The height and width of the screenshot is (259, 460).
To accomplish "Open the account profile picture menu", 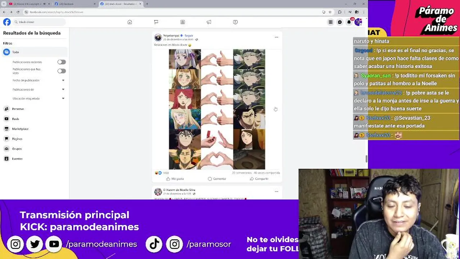I will pos(358,22).
